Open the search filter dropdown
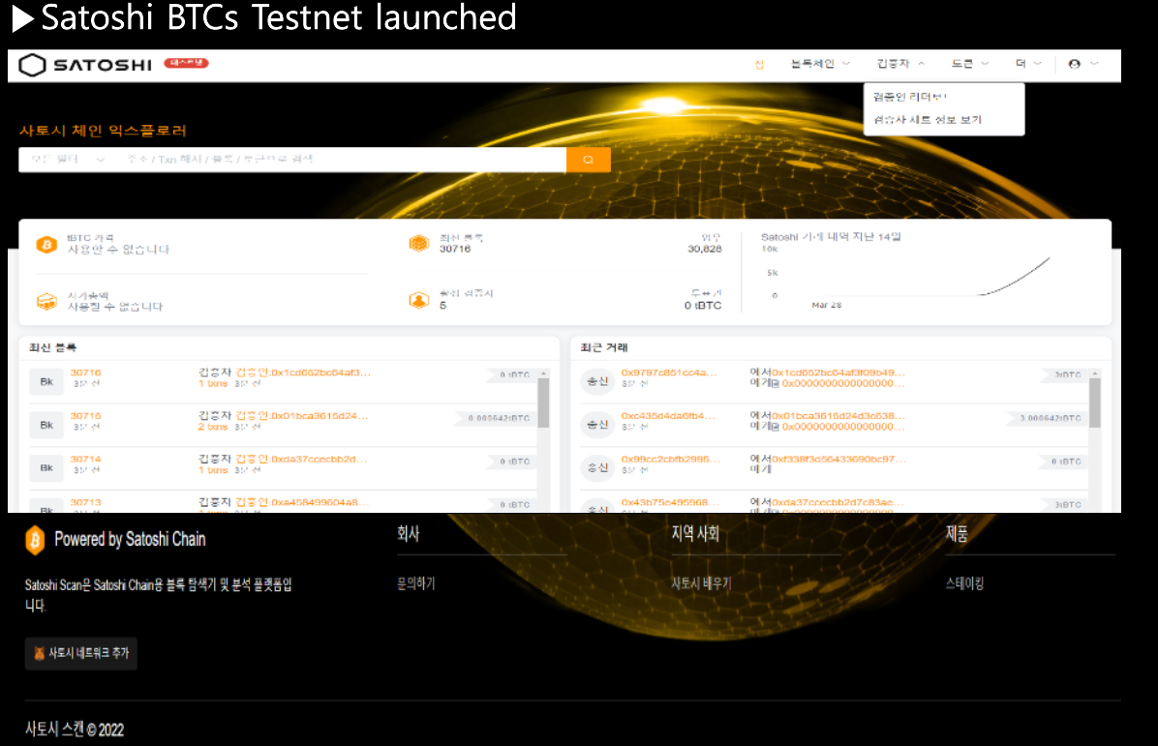Viewport: 1158px width, 746px height. (66, 160)
